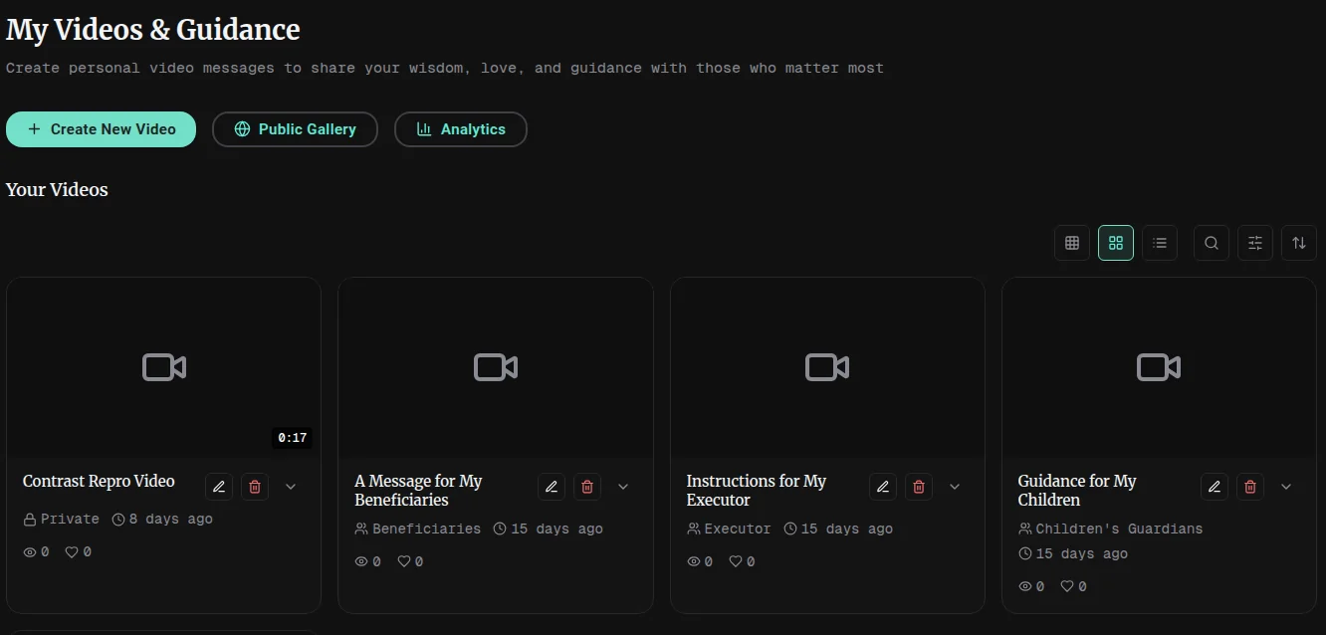The height and width of the screenshot is (635, 1326).
Task: Open the video search icon
Action: point(1212,243)
